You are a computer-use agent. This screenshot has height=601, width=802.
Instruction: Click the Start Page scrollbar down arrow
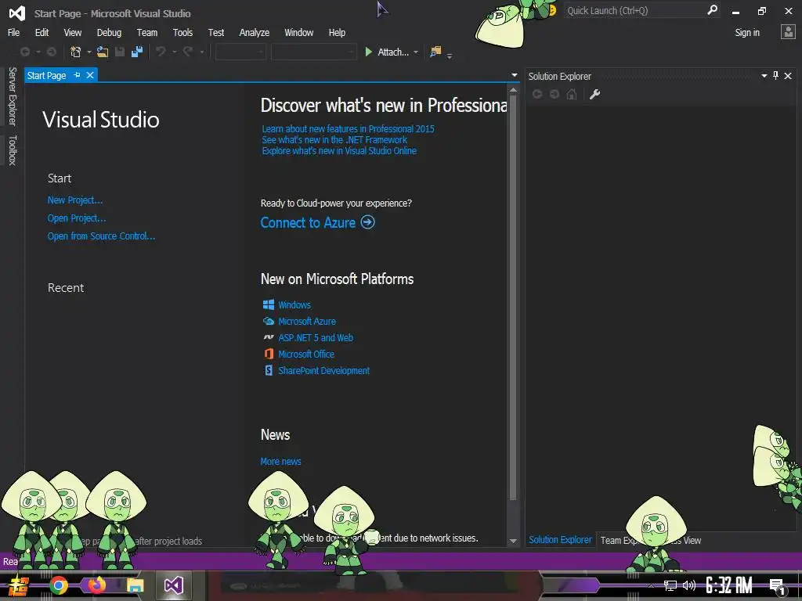point(513,541)
